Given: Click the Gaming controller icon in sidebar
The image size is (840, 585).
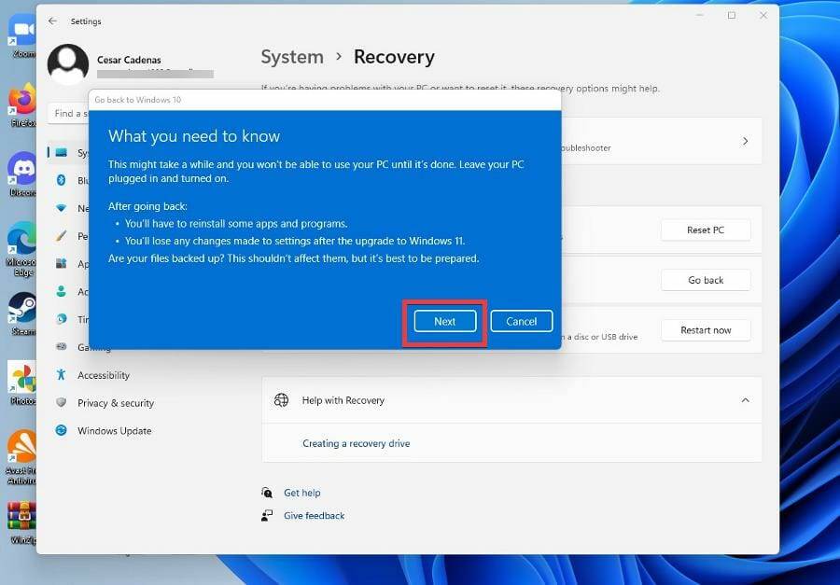Looking at the screenshot, I should tap(61, 346).
